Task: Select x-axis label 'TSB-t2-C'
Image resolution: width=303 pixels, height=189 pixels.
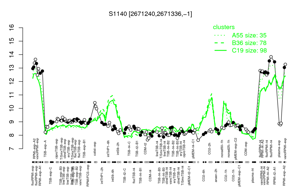Action: 125,176
